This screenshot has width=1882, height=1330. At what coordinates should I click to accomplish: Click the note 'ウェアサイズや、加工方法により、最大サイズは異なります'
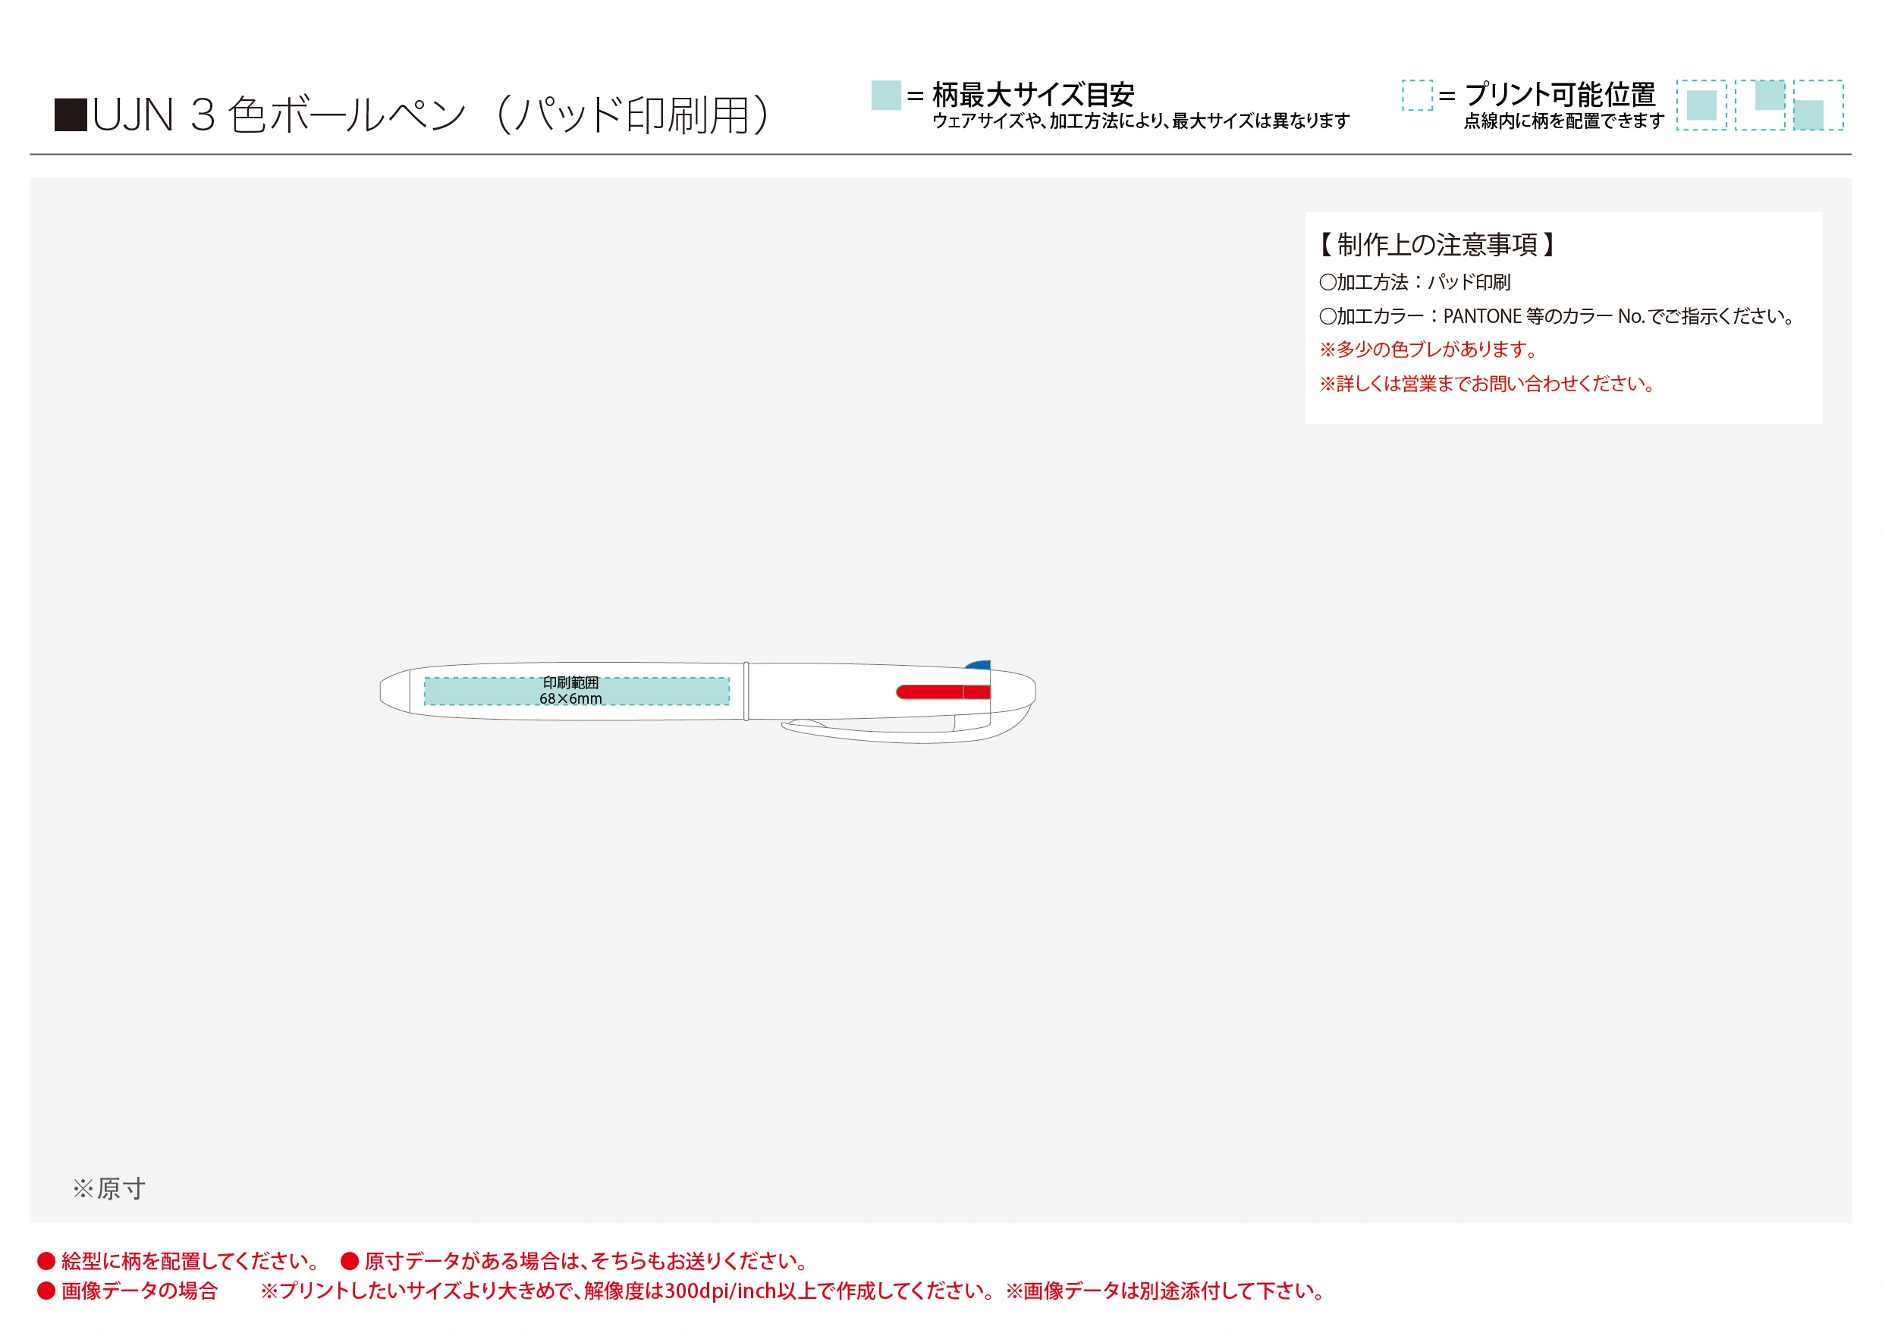[x=1140, y=121]
